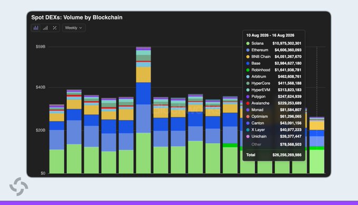Click the tallest bar reaching $59B
This screenshot has height=205, width=358.
click(143, 110)
